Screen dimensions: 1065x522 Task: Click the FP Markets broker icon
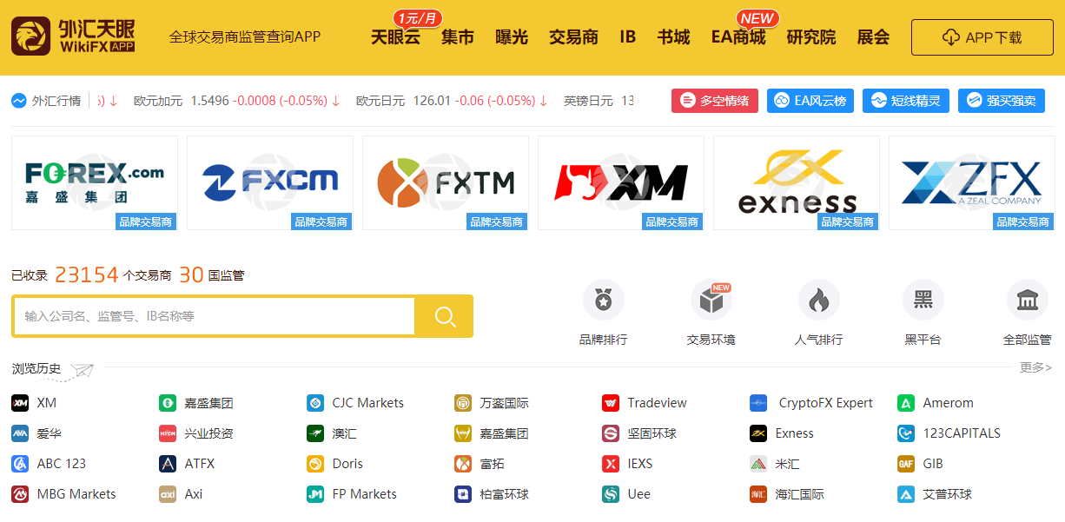pyautogui.click(x=315, y=494)
